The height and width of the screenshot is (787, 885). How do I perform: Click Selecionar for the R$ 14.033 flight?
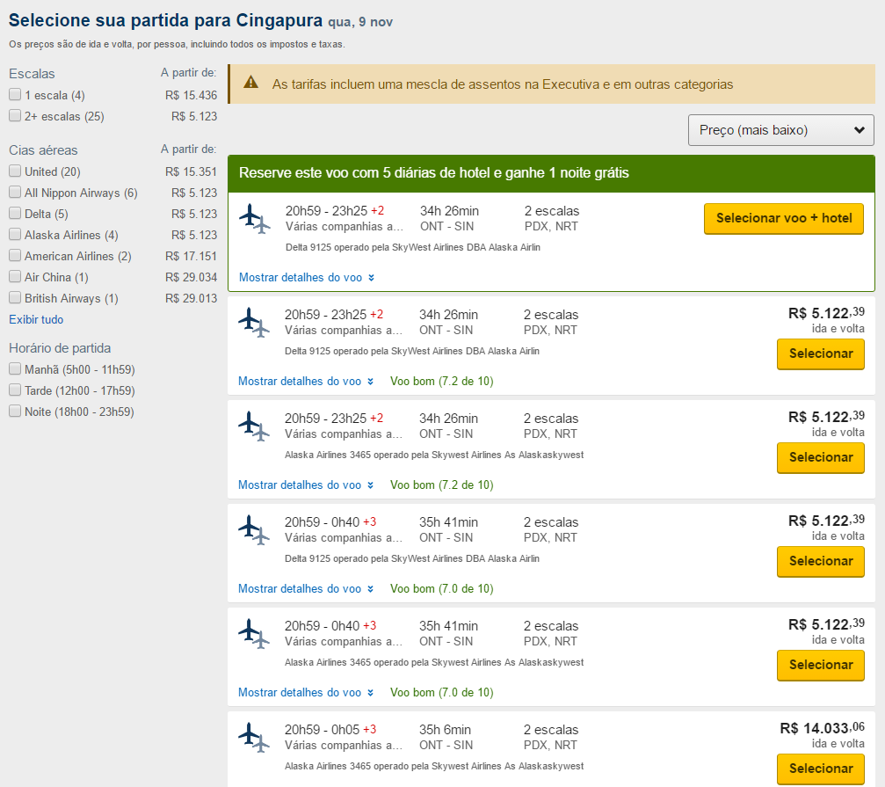(x=821, y=769)
